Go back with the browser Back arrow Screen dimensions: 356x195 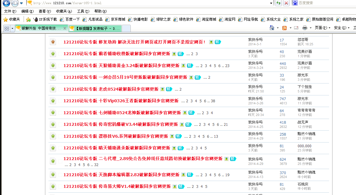pos(6,3)
